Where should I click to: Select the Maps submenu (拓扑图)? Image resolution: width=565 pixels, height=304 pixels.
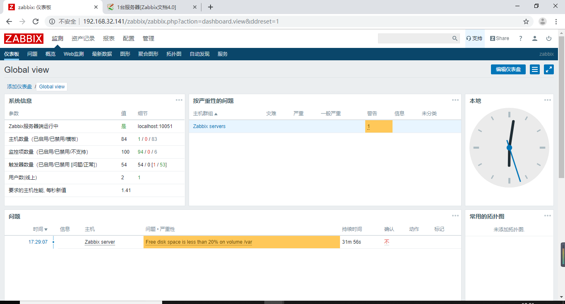[x=174, y=54]
